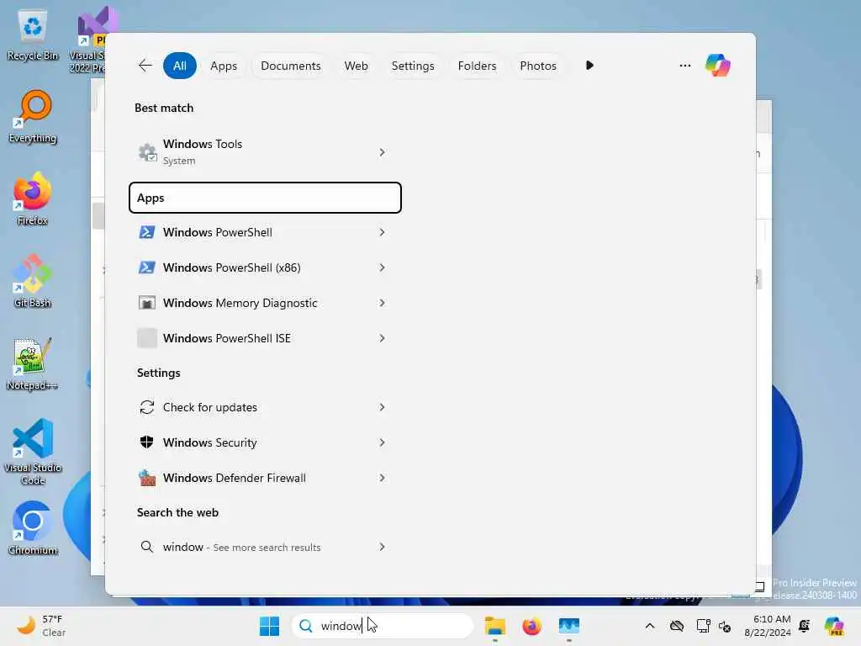This screenshot has width=861, height=646.
Task: Expand the window web search chevron
Action: 383,547
